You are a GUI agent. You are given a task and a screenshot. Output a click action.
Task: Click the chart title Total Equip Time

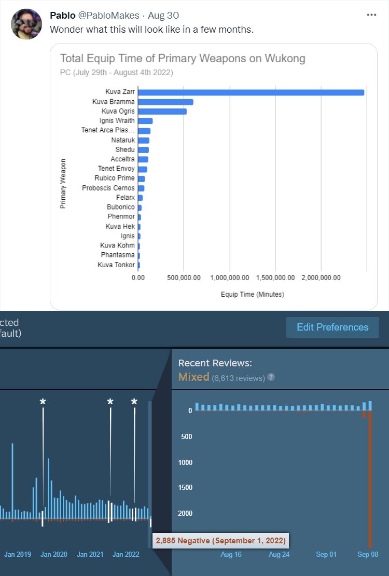[183, 59]
